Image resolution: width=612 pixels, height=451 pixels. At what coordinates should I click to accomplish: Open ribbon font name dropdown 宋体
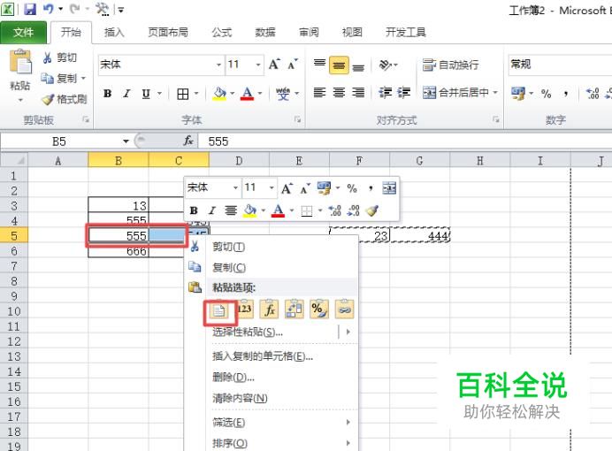point(218,65)
